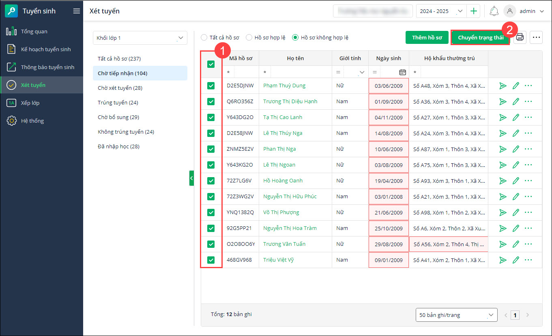This screenshot has height=336, width=552.
Task: Click send icon for Nguyễn Thị Hữu Phúc row
Action: coord(503,197)
